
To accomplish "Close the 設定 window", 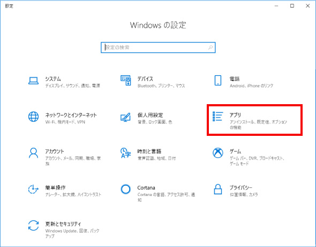I will tap(308, 6).
